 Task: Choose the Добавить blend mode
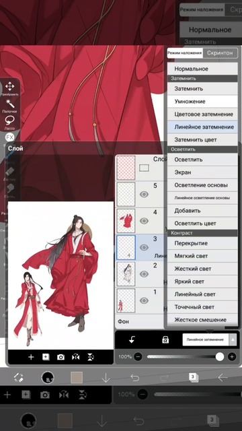click(202, 211)
